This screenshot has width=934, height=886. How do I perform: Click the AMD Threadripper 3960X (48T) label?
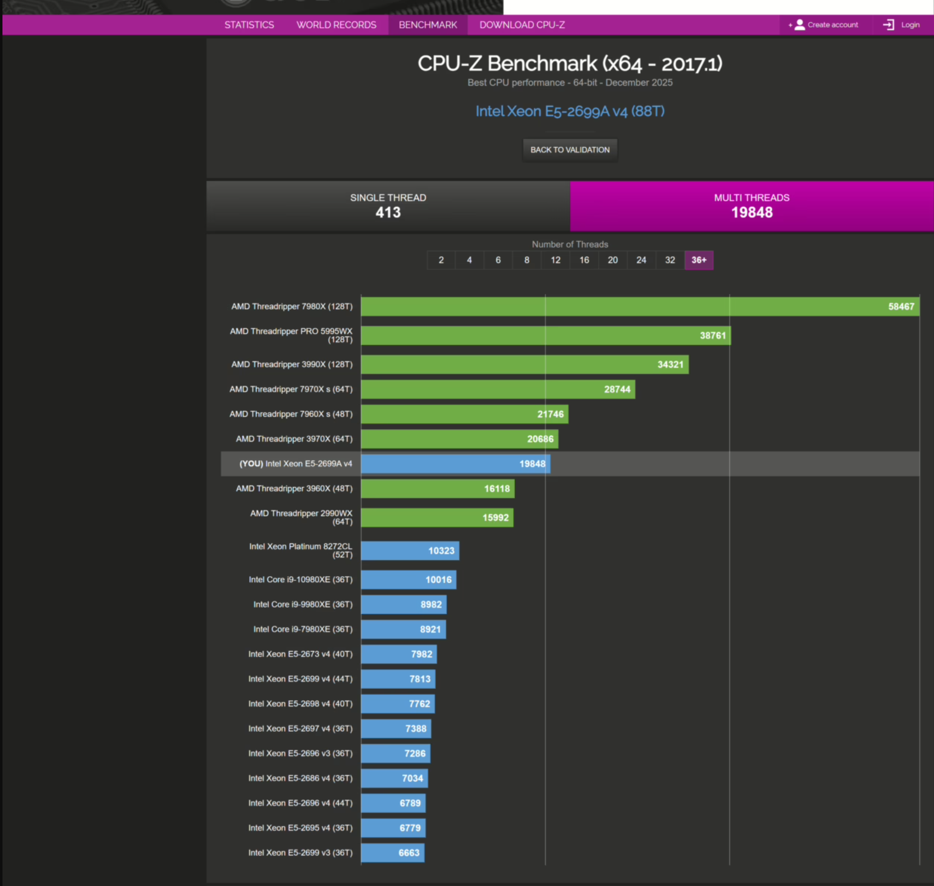(294, 489)
